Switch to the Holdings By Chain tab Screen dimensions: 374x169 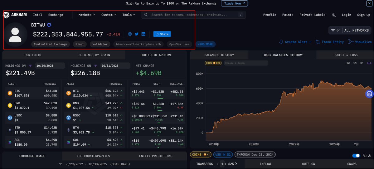pos(94,55)
